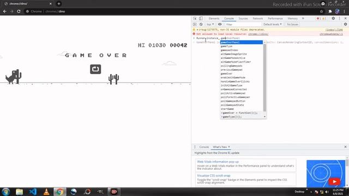Select altGameModeFlashTimer suggestion

pos(242,62)
